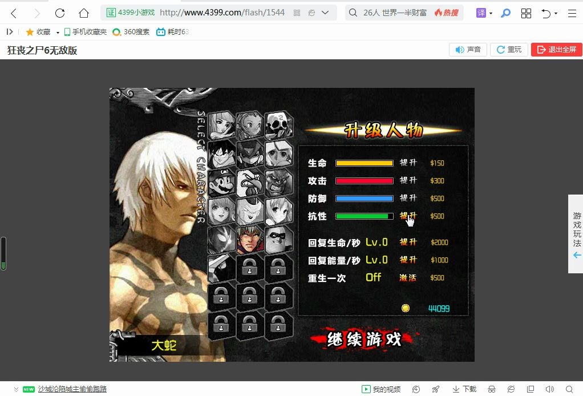Click the undo restore-tab icon
Viewport: 583px width, 396px height.
546,13
